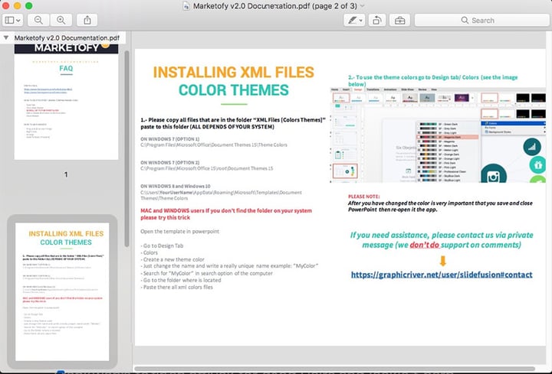Click the PDF document icon in title bar
Viewport: 552px width, 374px height.
[x=186, y=6]
